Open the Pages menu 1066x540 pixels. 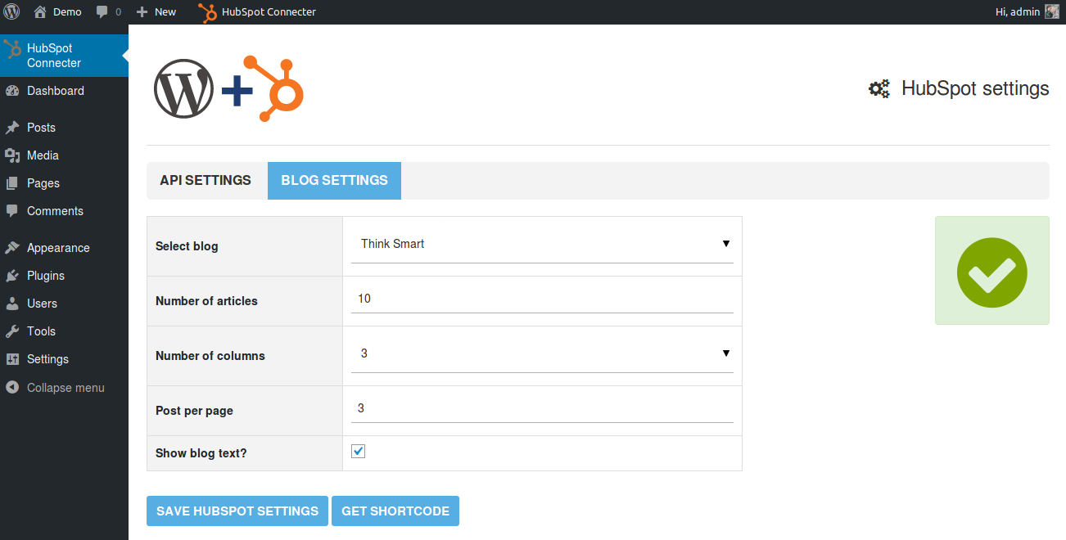[64, 183]
